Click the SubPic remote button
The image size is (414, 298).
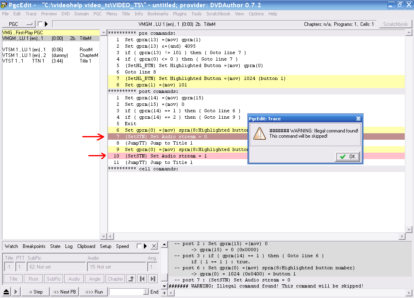tap(54, 279)
